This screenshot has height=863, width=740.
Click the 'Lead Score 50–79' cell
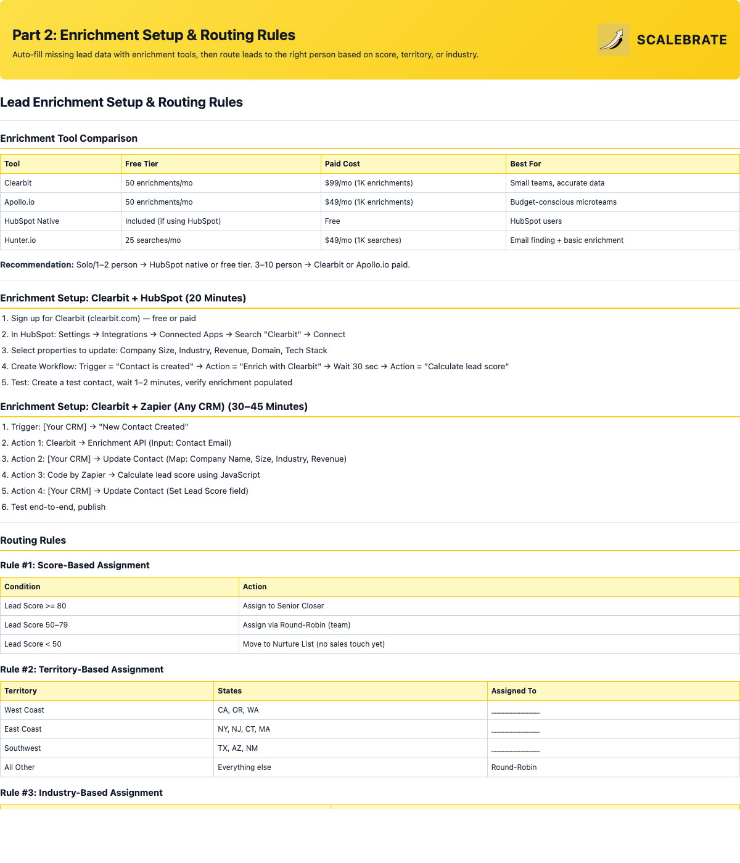click(x=120, y=625)
